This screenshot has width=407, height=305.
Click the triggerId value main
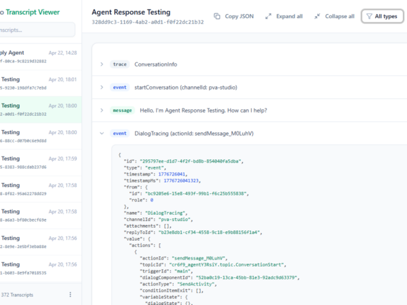(x=182, y=271)
